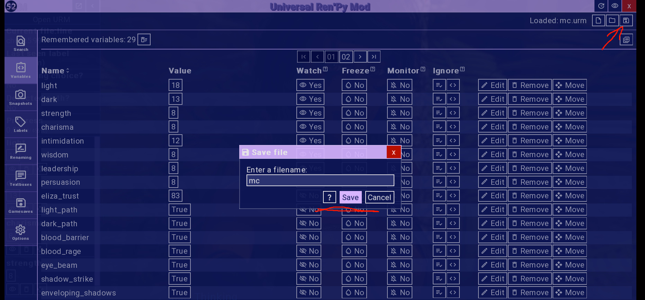Click the code brackets icon in light row

click(x=453, y=85)
